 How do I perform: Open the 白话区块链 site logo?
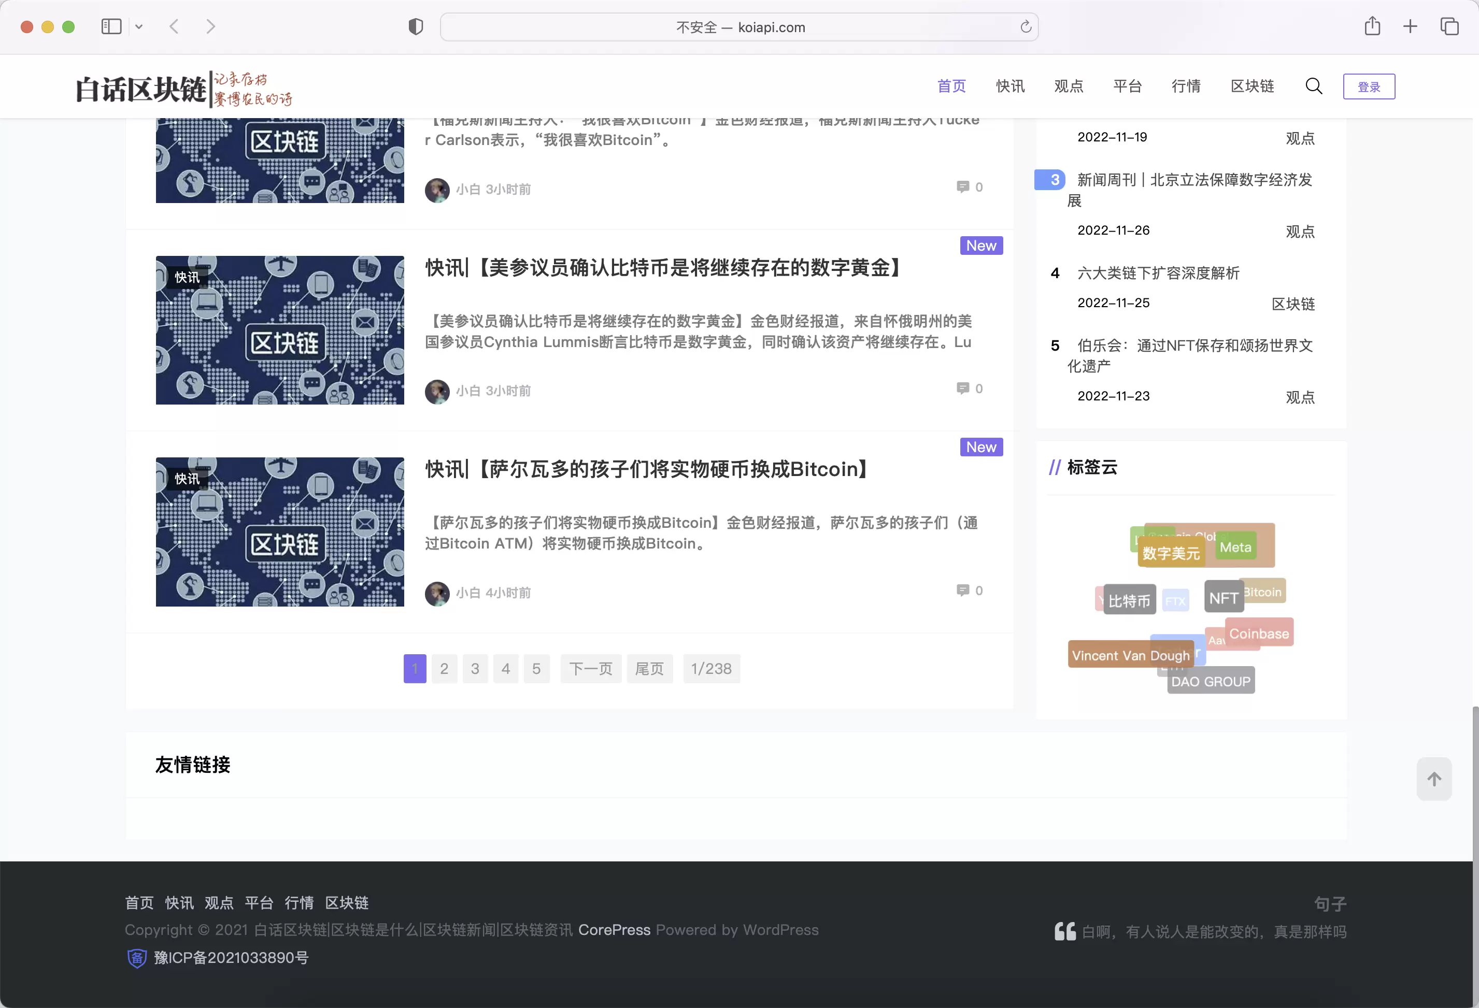[183, 89]
